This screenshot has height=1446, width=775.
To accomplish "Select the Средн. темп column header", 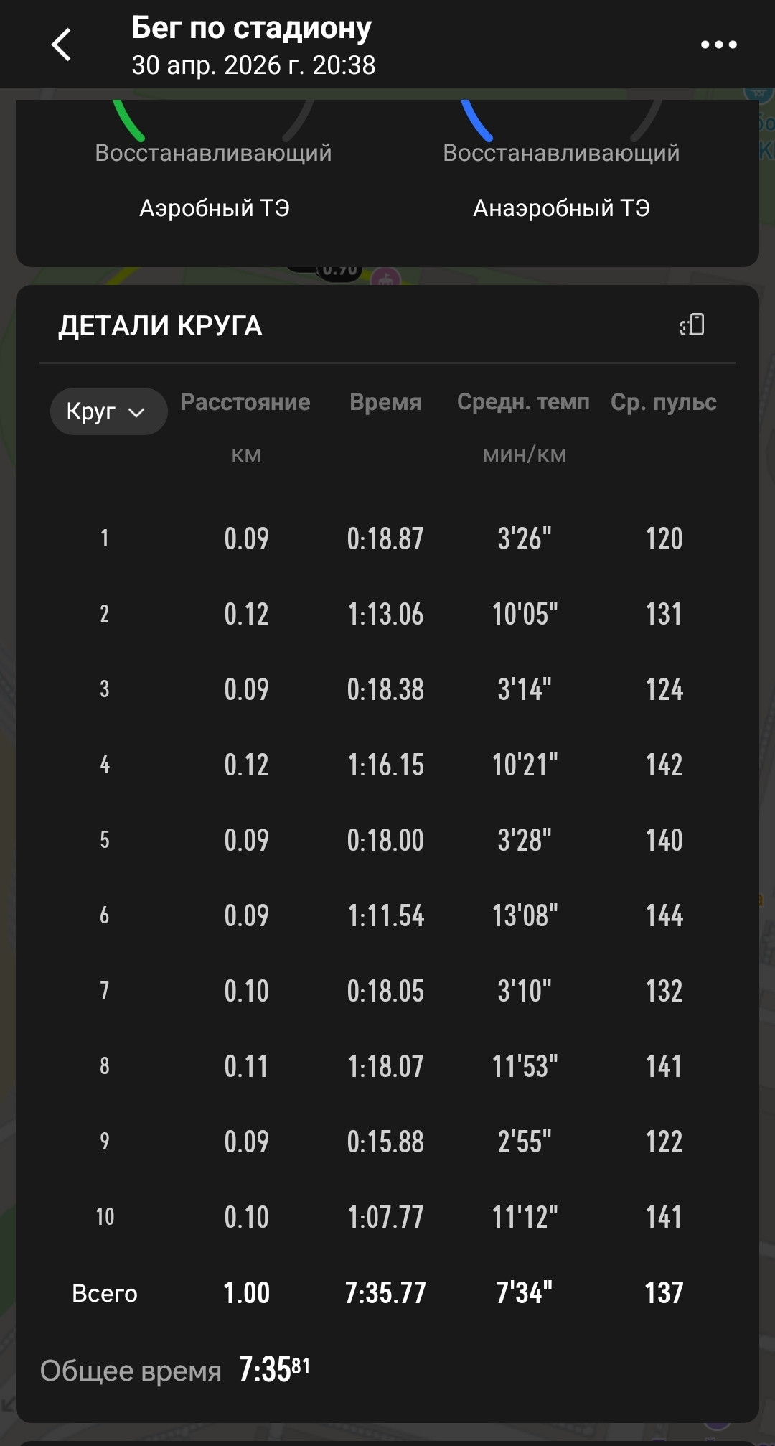I will 523,402.
